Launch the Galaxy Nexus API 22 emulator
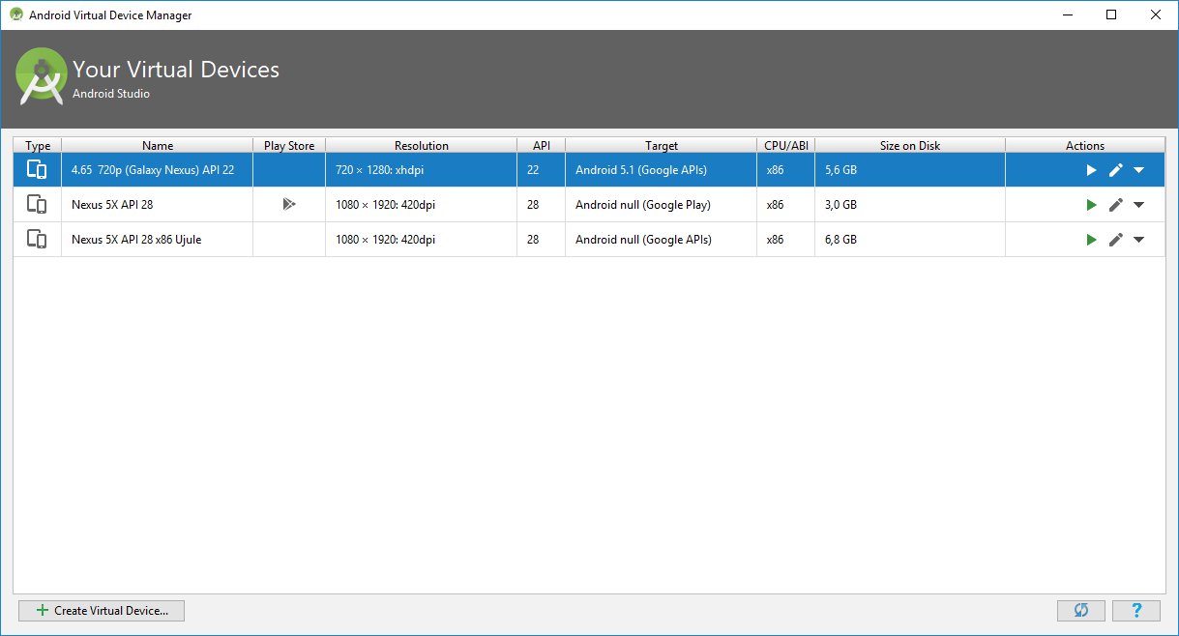 point(1091,170)
